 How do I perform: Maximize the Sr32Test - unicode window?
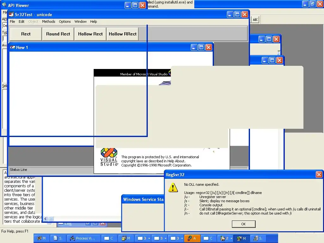tap(237, 15)
